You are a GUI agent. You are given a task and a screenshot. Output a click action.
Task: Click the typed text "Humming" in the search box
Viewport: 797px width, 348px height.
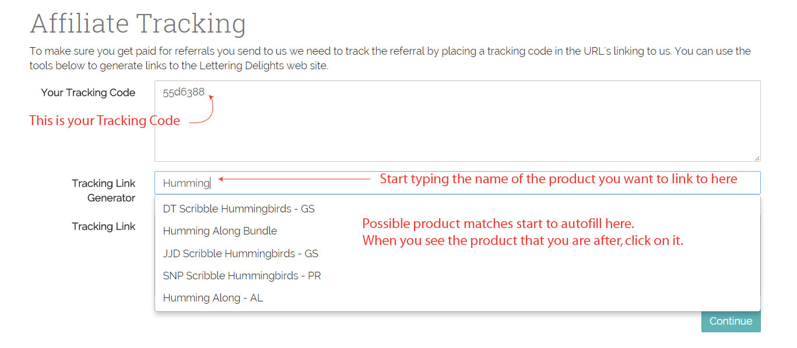pyautogui.click(x=185, y=182)
